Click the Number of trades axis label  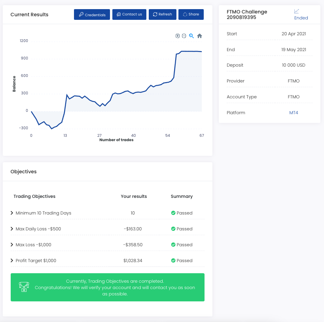(116, 140)
